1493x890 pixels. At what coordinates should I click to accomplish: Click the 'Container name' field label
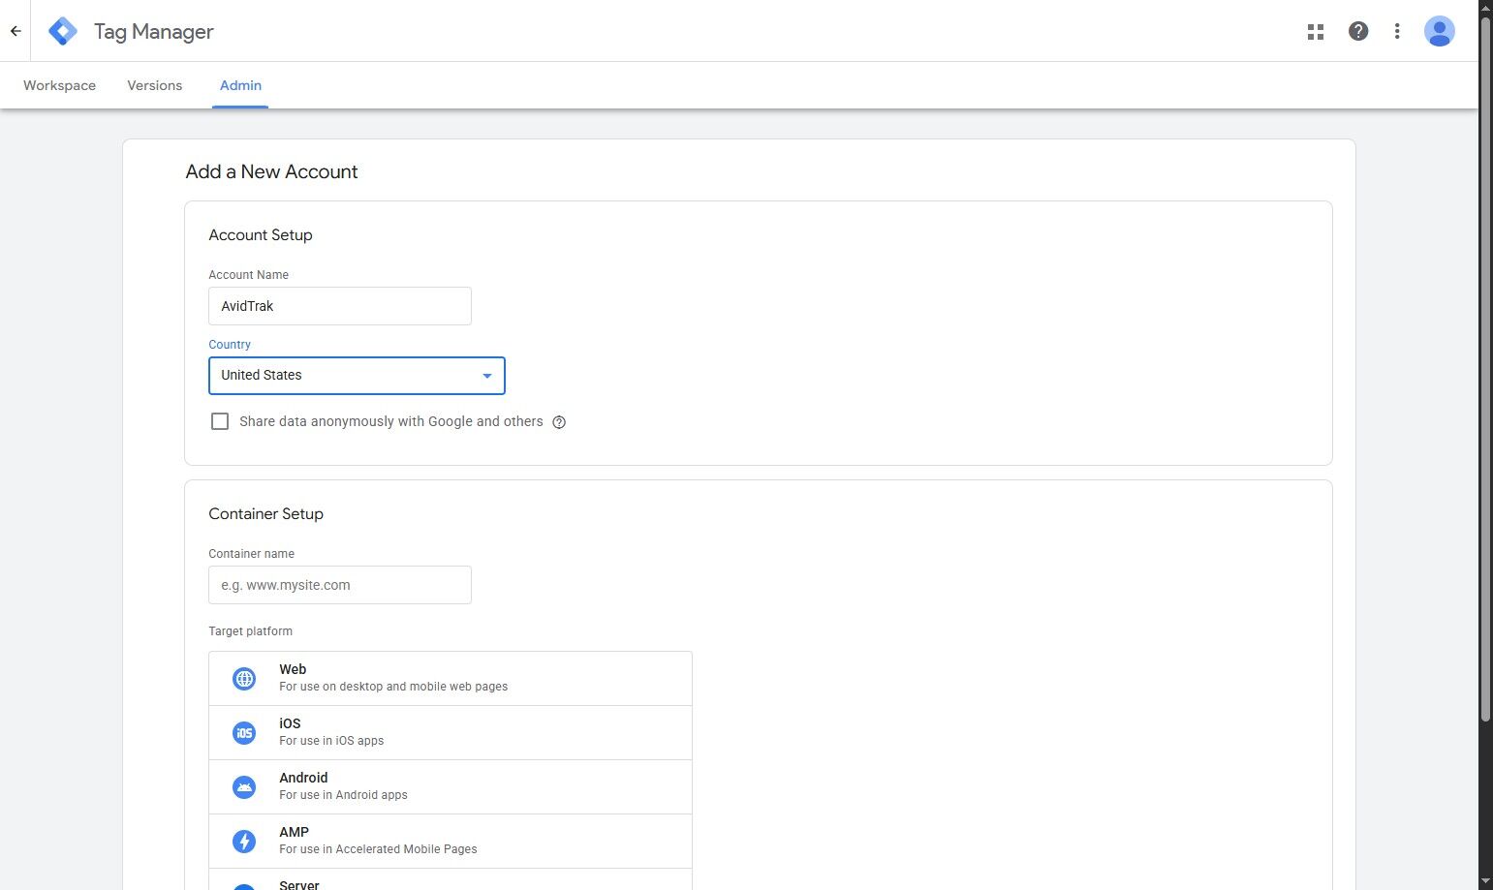click(252, 554)
